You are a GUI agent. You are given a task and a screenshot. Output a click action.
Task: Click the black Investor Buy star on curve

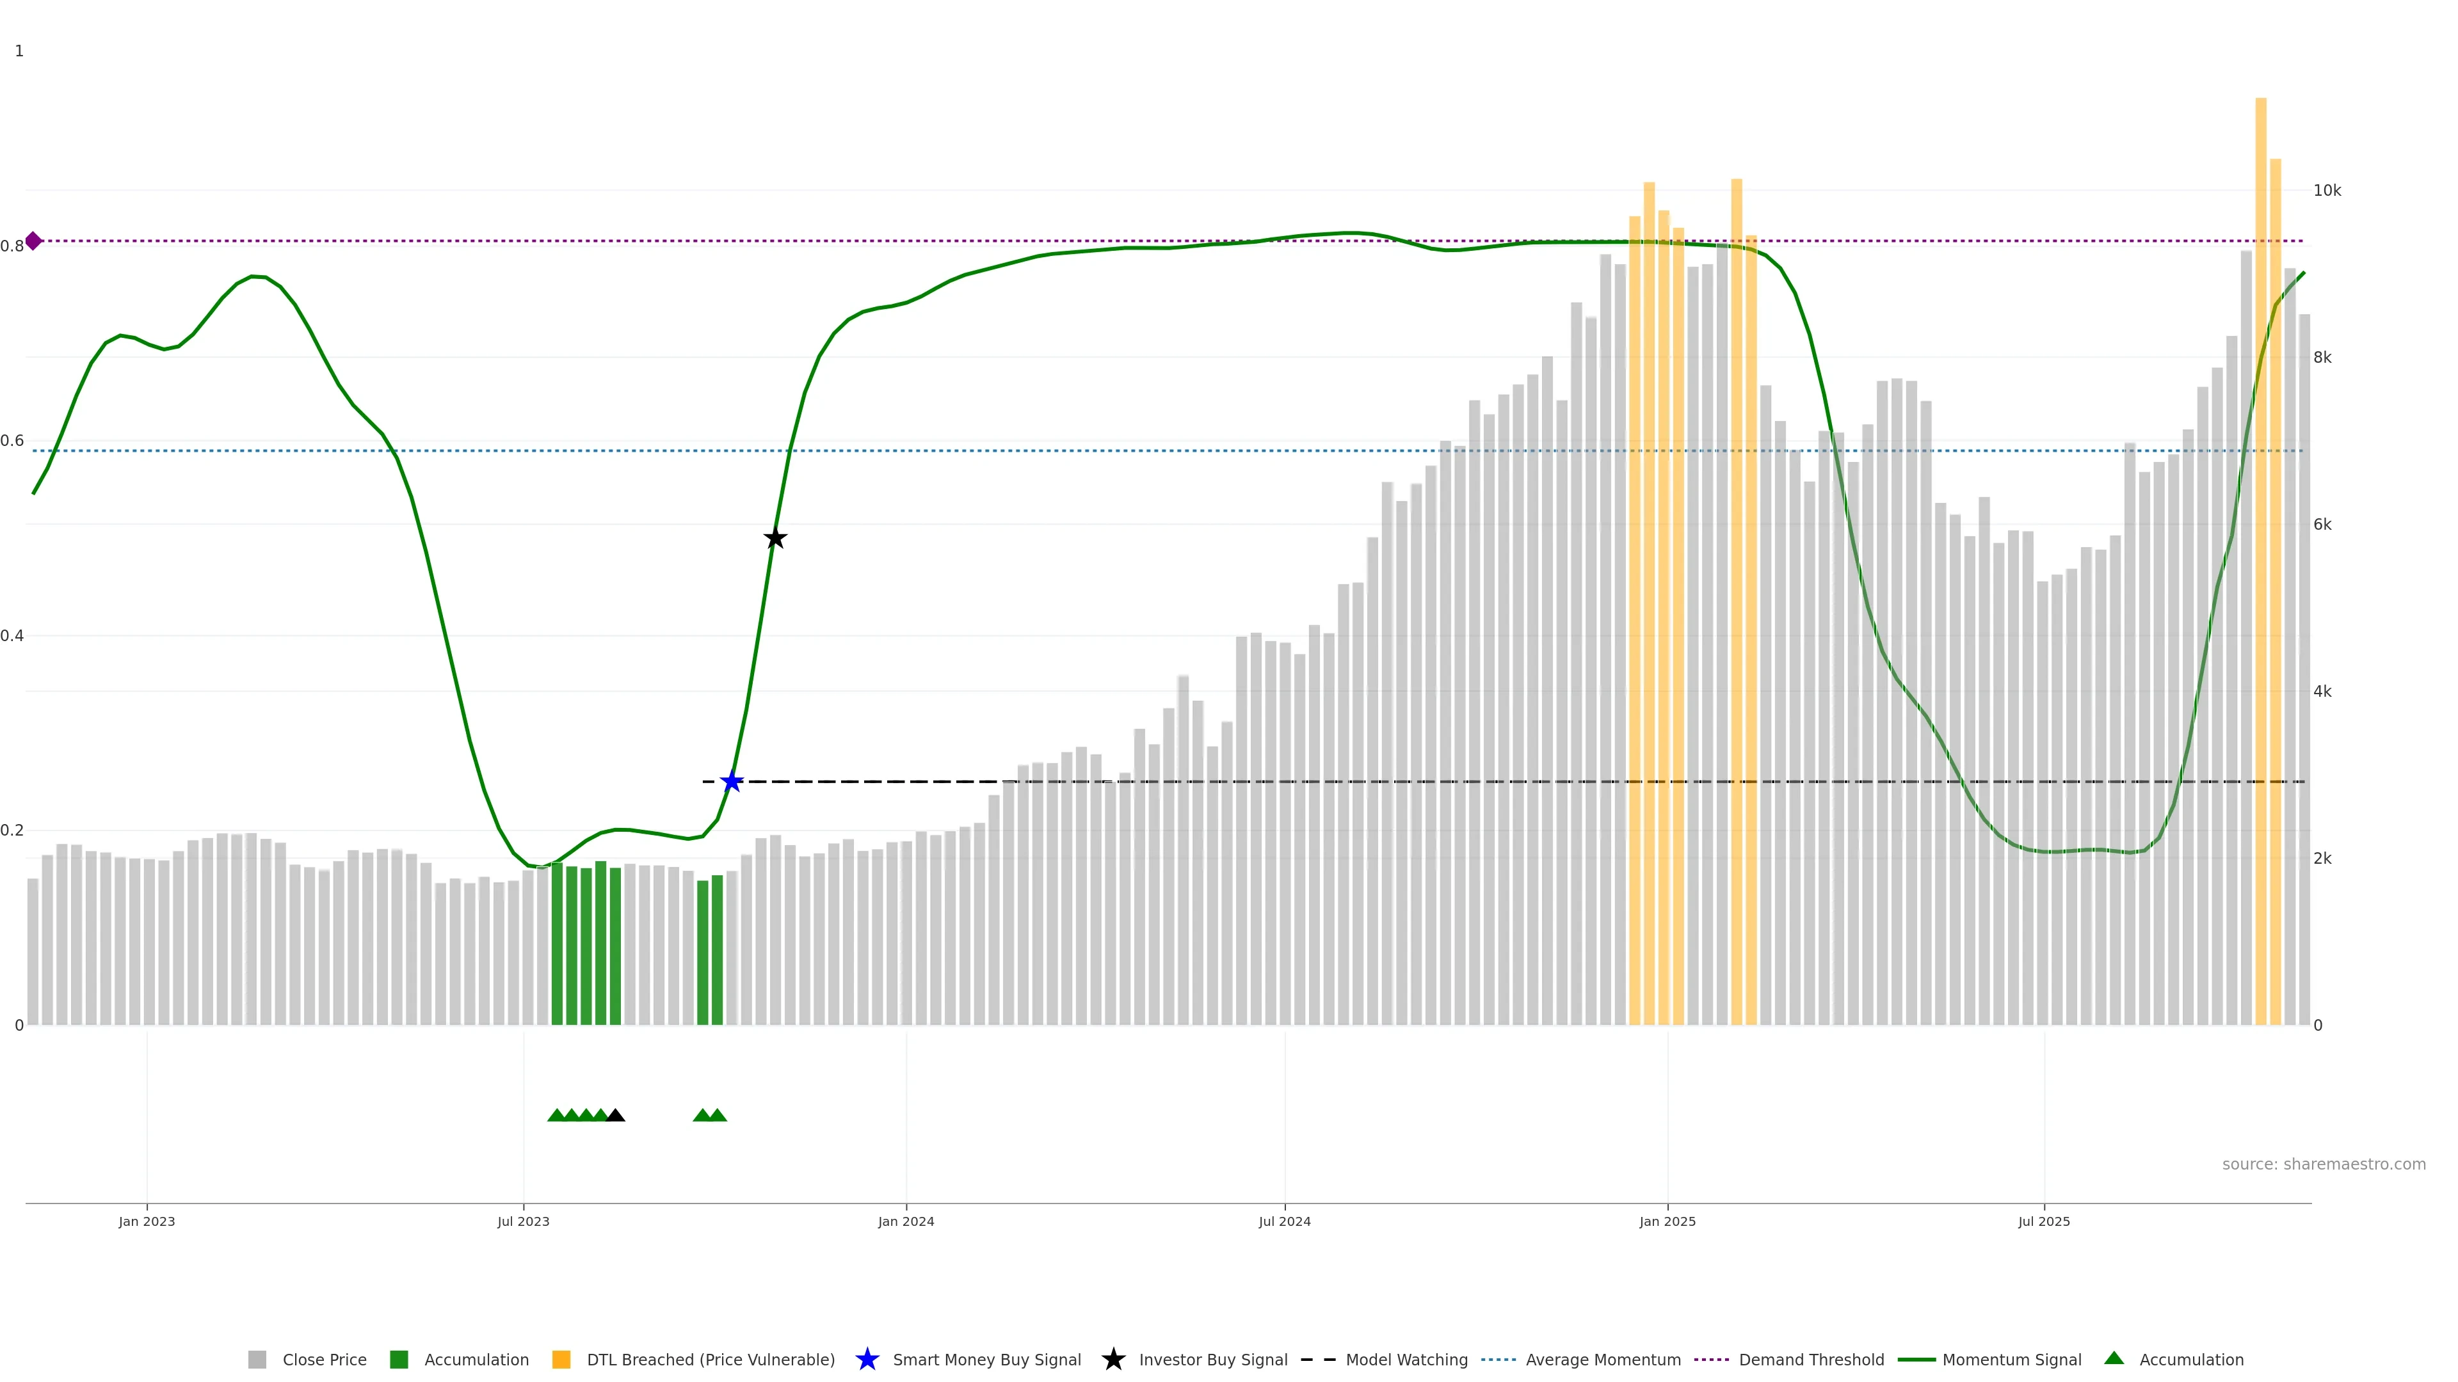pos(775,539)
